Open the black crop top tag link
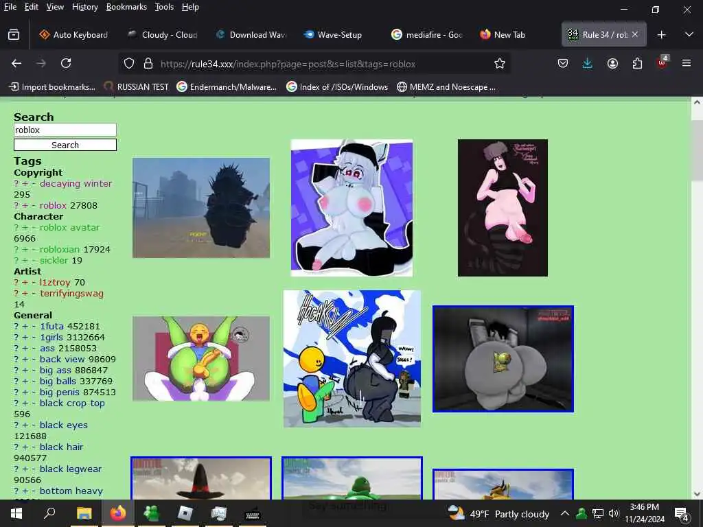Viewport: 703px width, 527px height. (72, 403)
